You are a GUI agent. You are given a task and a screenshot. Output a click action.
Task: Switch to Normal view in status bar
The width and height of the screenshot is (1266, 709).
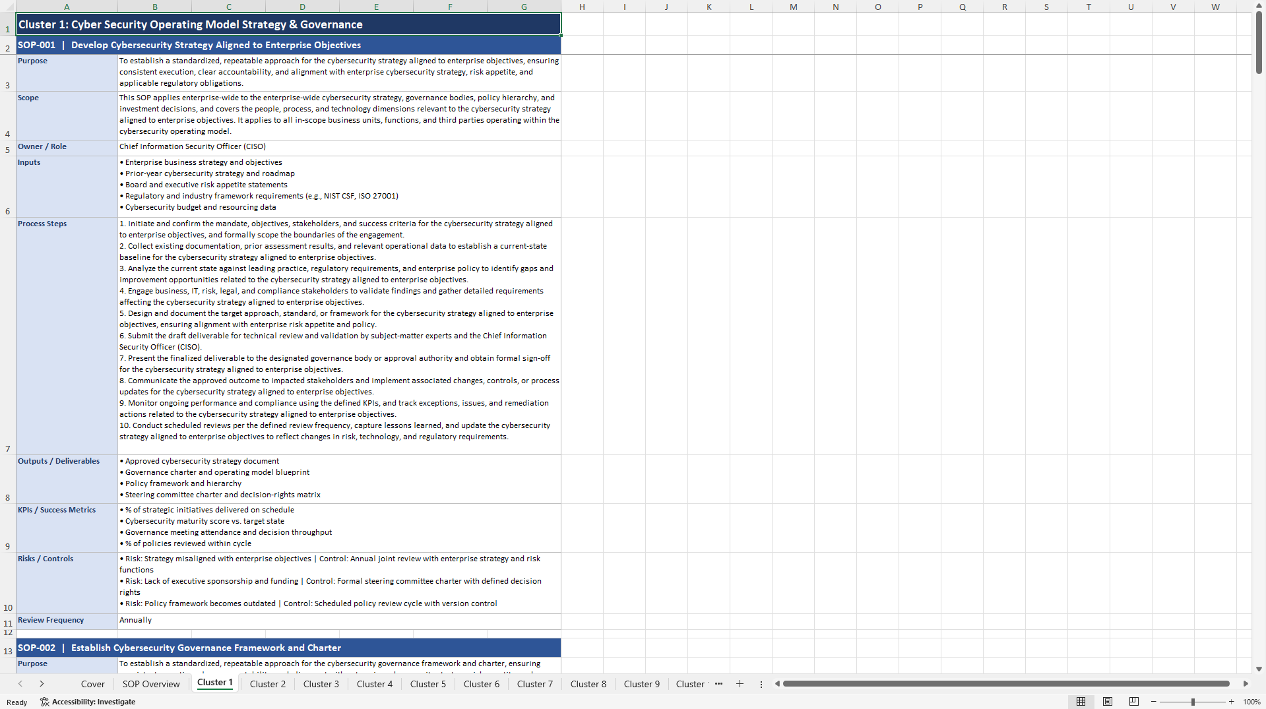tap(1081, 702)
